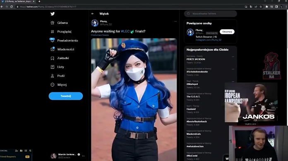Open #Mariupol trend
The image size is (288, 161).
click(192, 84)
